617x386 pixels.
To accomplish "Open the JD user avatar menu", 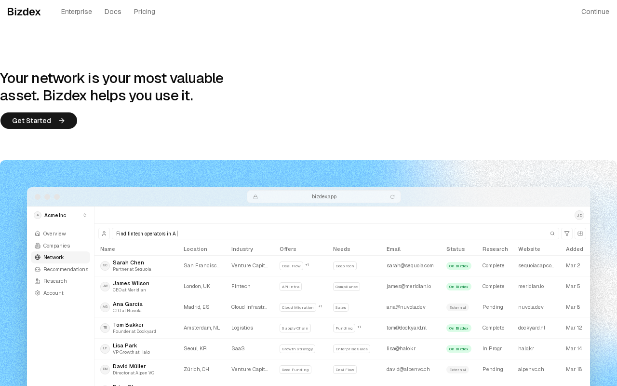I will click(x=579, y=215).
